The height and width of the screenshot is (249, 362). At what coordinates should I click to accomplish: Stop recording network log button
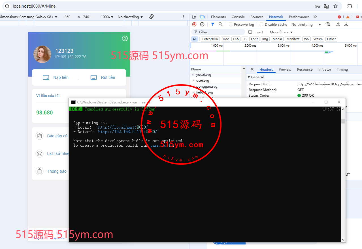click(194, 25)
